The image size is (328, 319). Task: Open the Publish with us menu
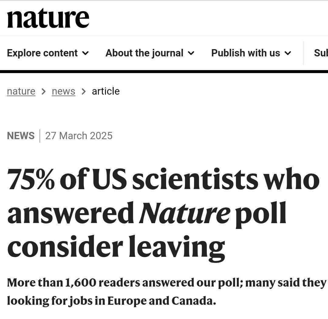click(x=245, y=53)
